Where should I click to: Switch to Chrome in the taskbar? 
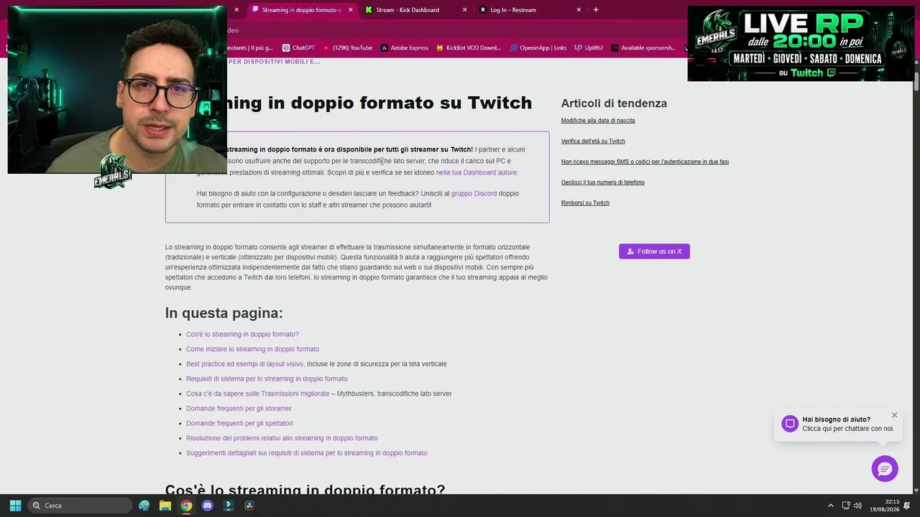coord(186,506)
